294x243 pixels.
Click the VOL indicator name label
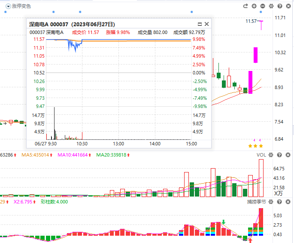coord(261,155)
